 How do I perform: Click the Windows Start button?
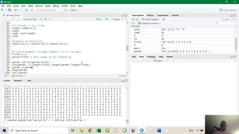[x=4, y=131]
